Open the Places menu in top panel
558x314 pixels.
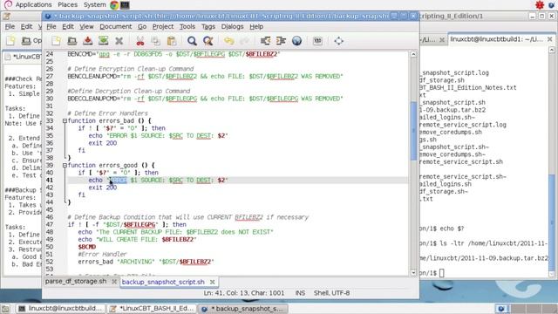pyautogui.click(x=68, y=4)
